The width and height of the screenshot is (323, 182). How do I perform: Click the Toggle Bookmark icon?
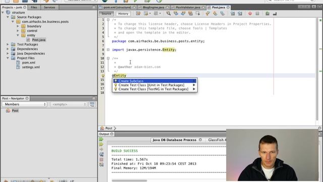pyautogui.click(x=223, y=14)
